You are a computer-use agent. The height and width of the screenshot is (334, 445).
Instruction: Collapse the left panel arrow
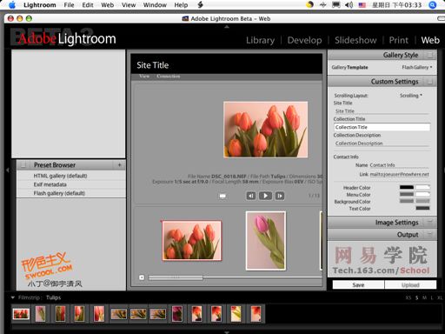pyautogui.click(x=8, y=170)
